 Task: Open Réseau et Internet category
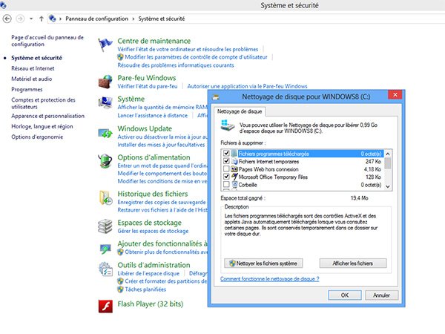pos(33,68)
